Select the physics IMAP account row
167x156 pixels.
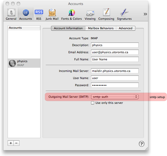[24, 63]
